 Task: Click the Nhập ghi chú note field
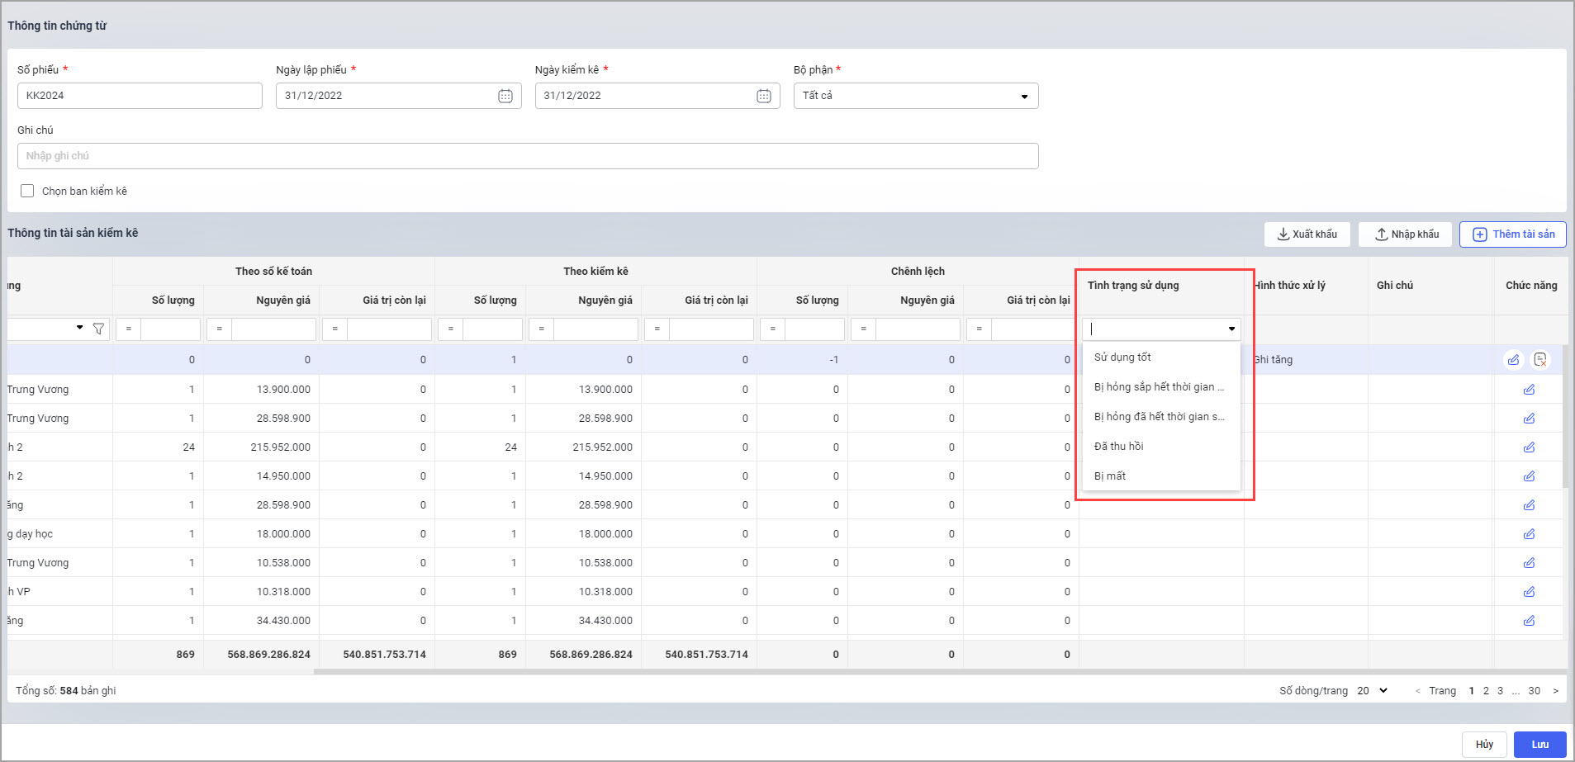pyautogui.click(x=527, y=156)
